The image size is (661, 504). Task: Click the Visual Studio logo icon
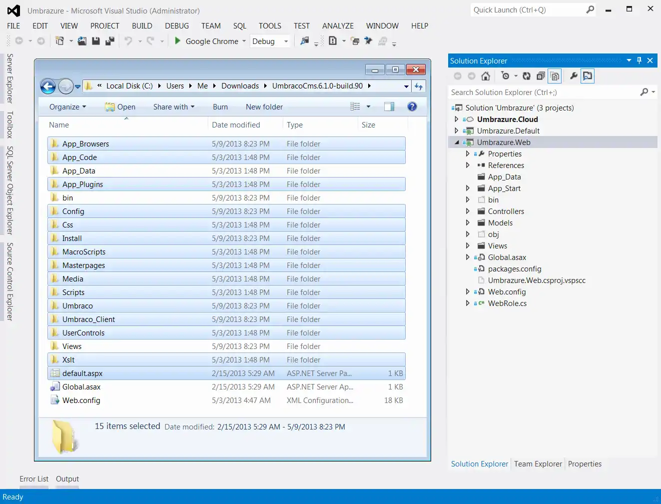(x=13, y=10)
